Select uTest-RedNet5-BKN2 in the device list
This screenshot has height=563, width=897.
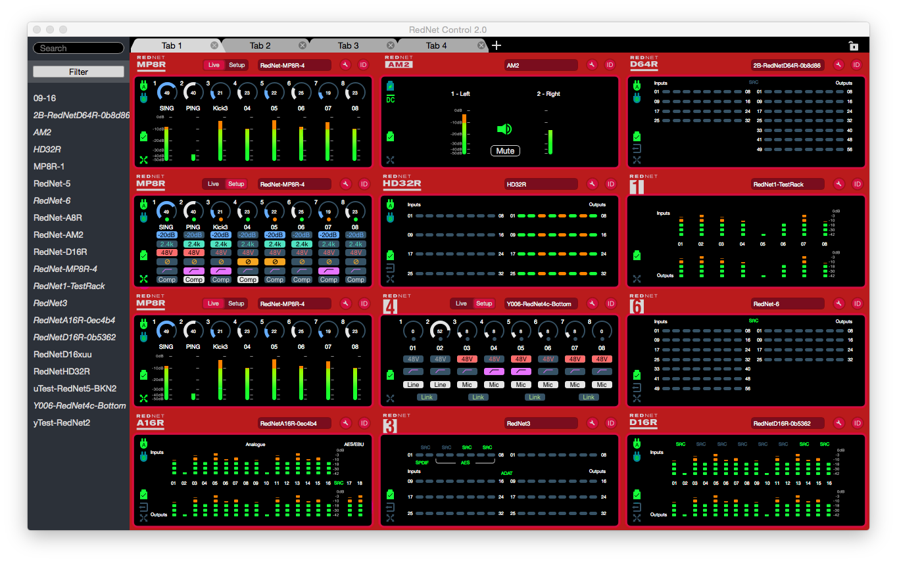click(x=75, y=388)
